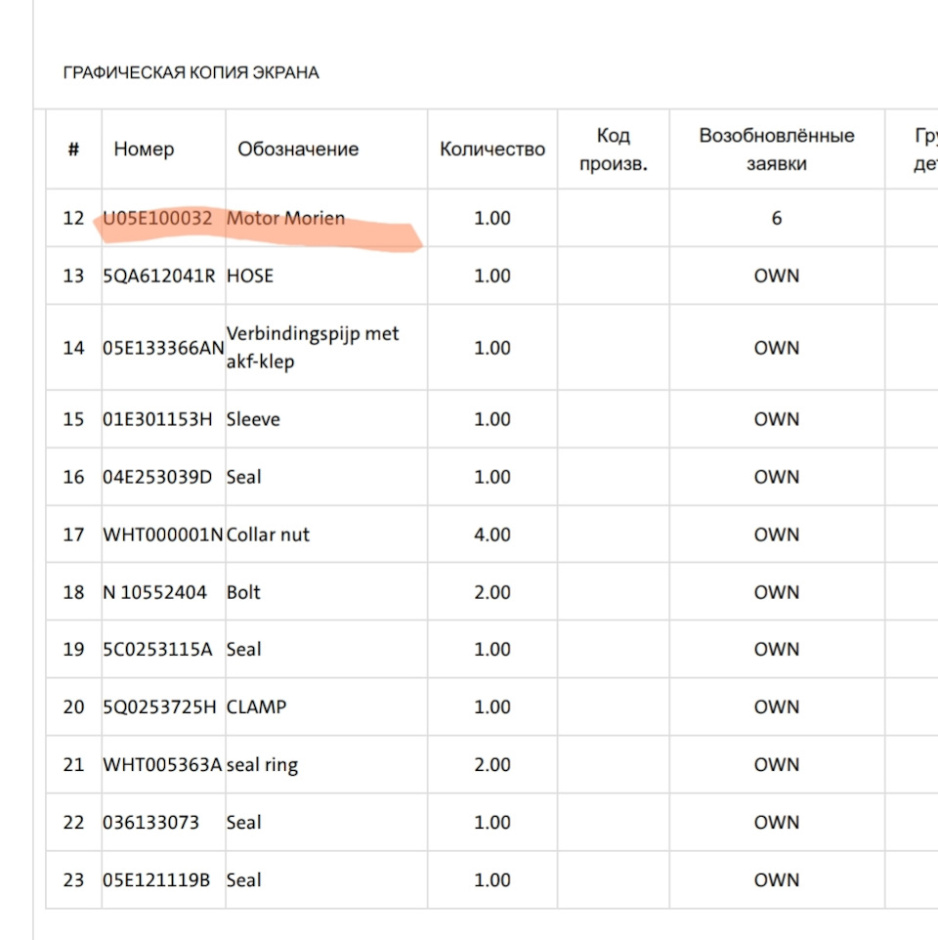Select part number 01E301153H
Screen dimensions: 938x940
point(158,419)
